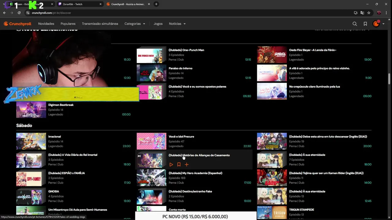Open Oedo Fire Slayer thumbnail
Image resolution: width=392 pixels, height=220 pixels.
point(272,55)
